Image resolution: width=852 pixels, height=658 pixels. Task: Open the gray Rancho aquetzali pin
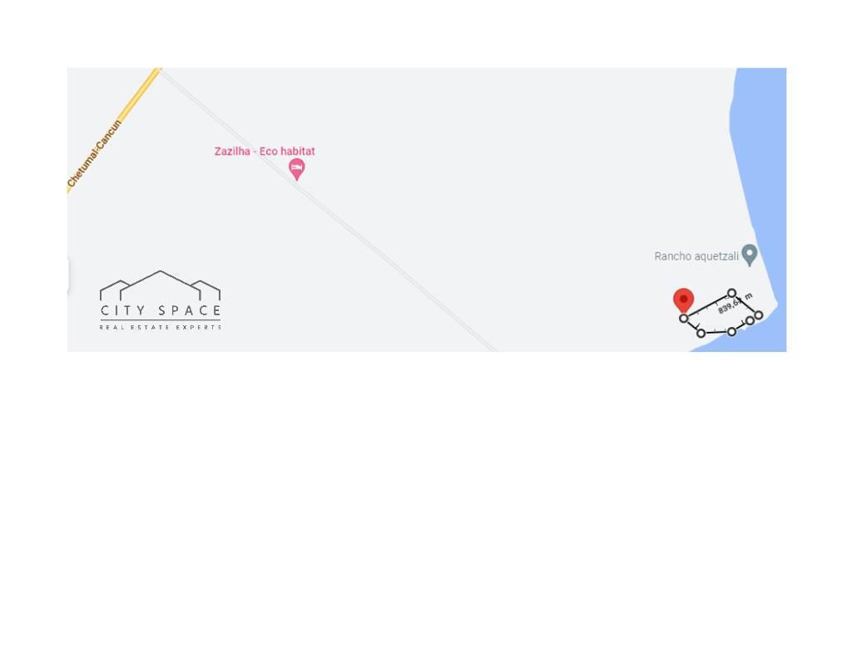(750, 255)
